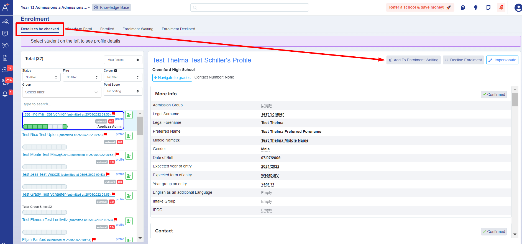The image size is (522, 244).
Task: Open the Colour filter dropdown
Action: click(123, 77)
